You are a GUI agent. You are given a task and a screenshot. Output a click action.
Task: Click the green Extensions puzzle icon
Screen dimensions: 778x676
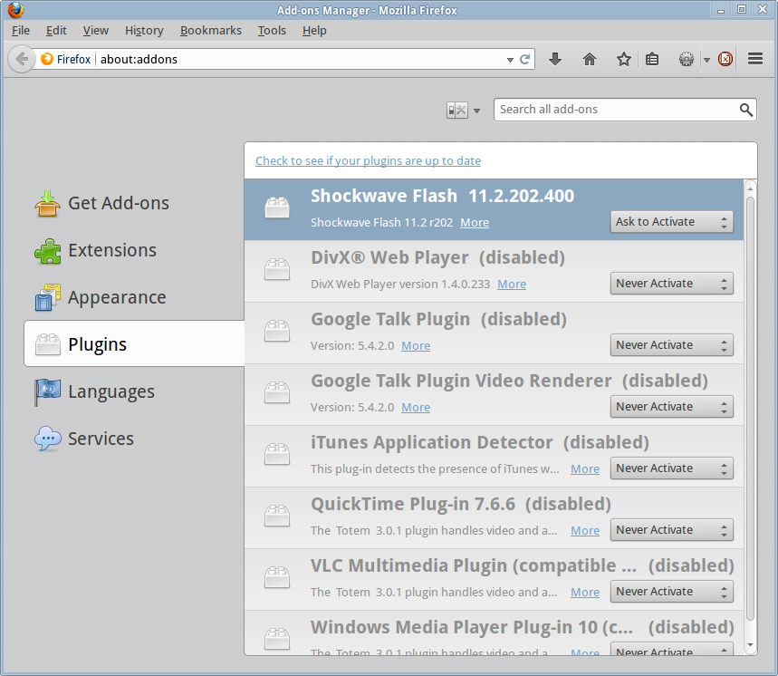tap(48, 251)
